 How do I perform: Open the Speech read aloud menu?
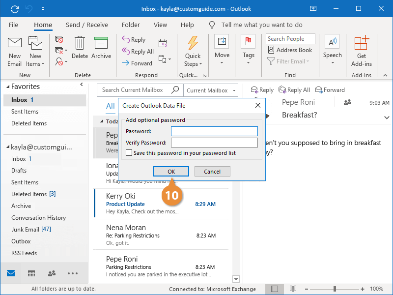[333, 50]
